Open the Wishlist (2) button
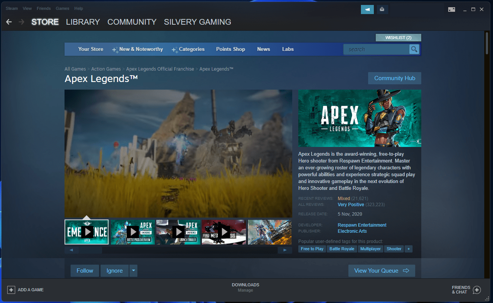This screenshot has width=493, height=303. point(398,38)
